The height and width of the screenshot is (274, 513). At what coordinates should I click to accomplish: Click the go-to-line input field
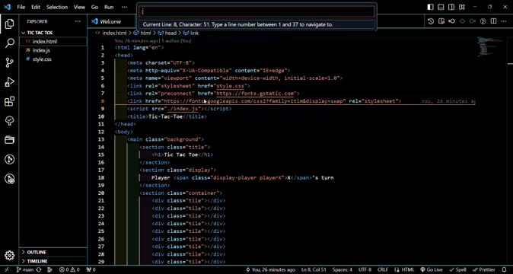click(x=256, y=11)
